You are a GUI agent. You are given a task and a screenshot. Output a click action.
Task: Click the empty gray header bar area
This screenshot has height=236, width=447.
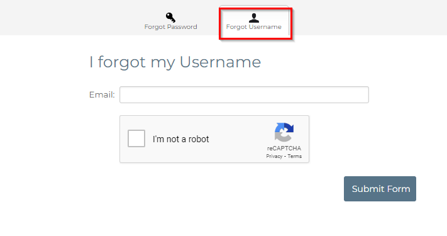click(71, 17)
